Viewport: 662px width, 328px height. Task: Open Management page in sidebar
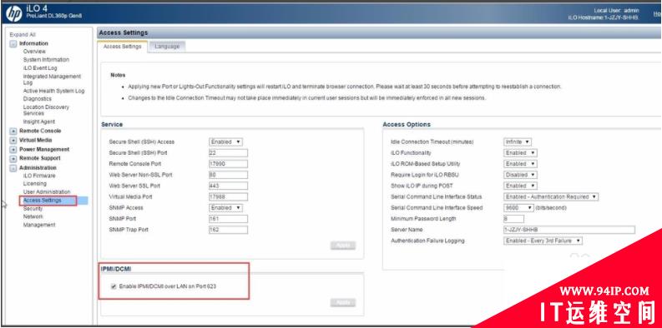(x=39, y=225)
